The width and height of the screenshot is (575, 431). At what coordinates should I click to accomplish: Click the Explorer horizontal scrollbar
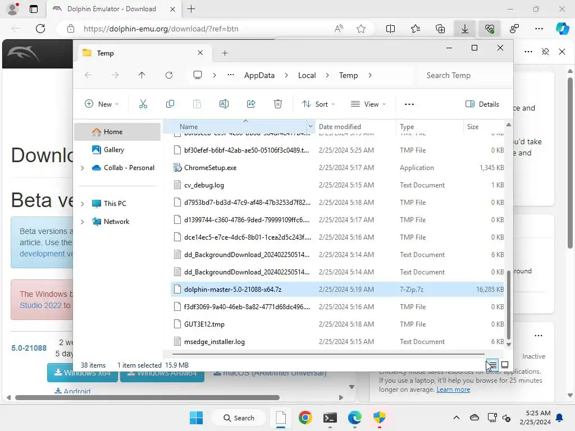click(328, 354)
